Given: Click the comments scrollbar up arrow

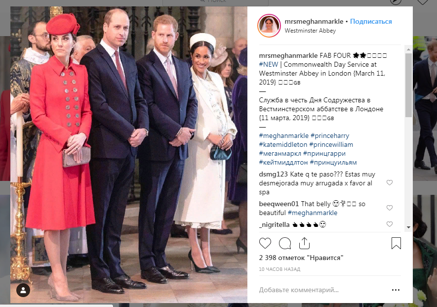Looking at the screenshot, I should click(408, 49).
